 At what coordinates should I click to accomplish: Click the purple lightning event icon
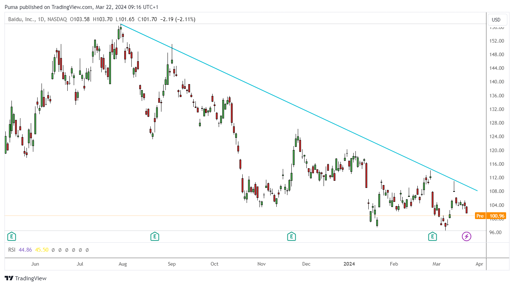(x=466, y=236)
